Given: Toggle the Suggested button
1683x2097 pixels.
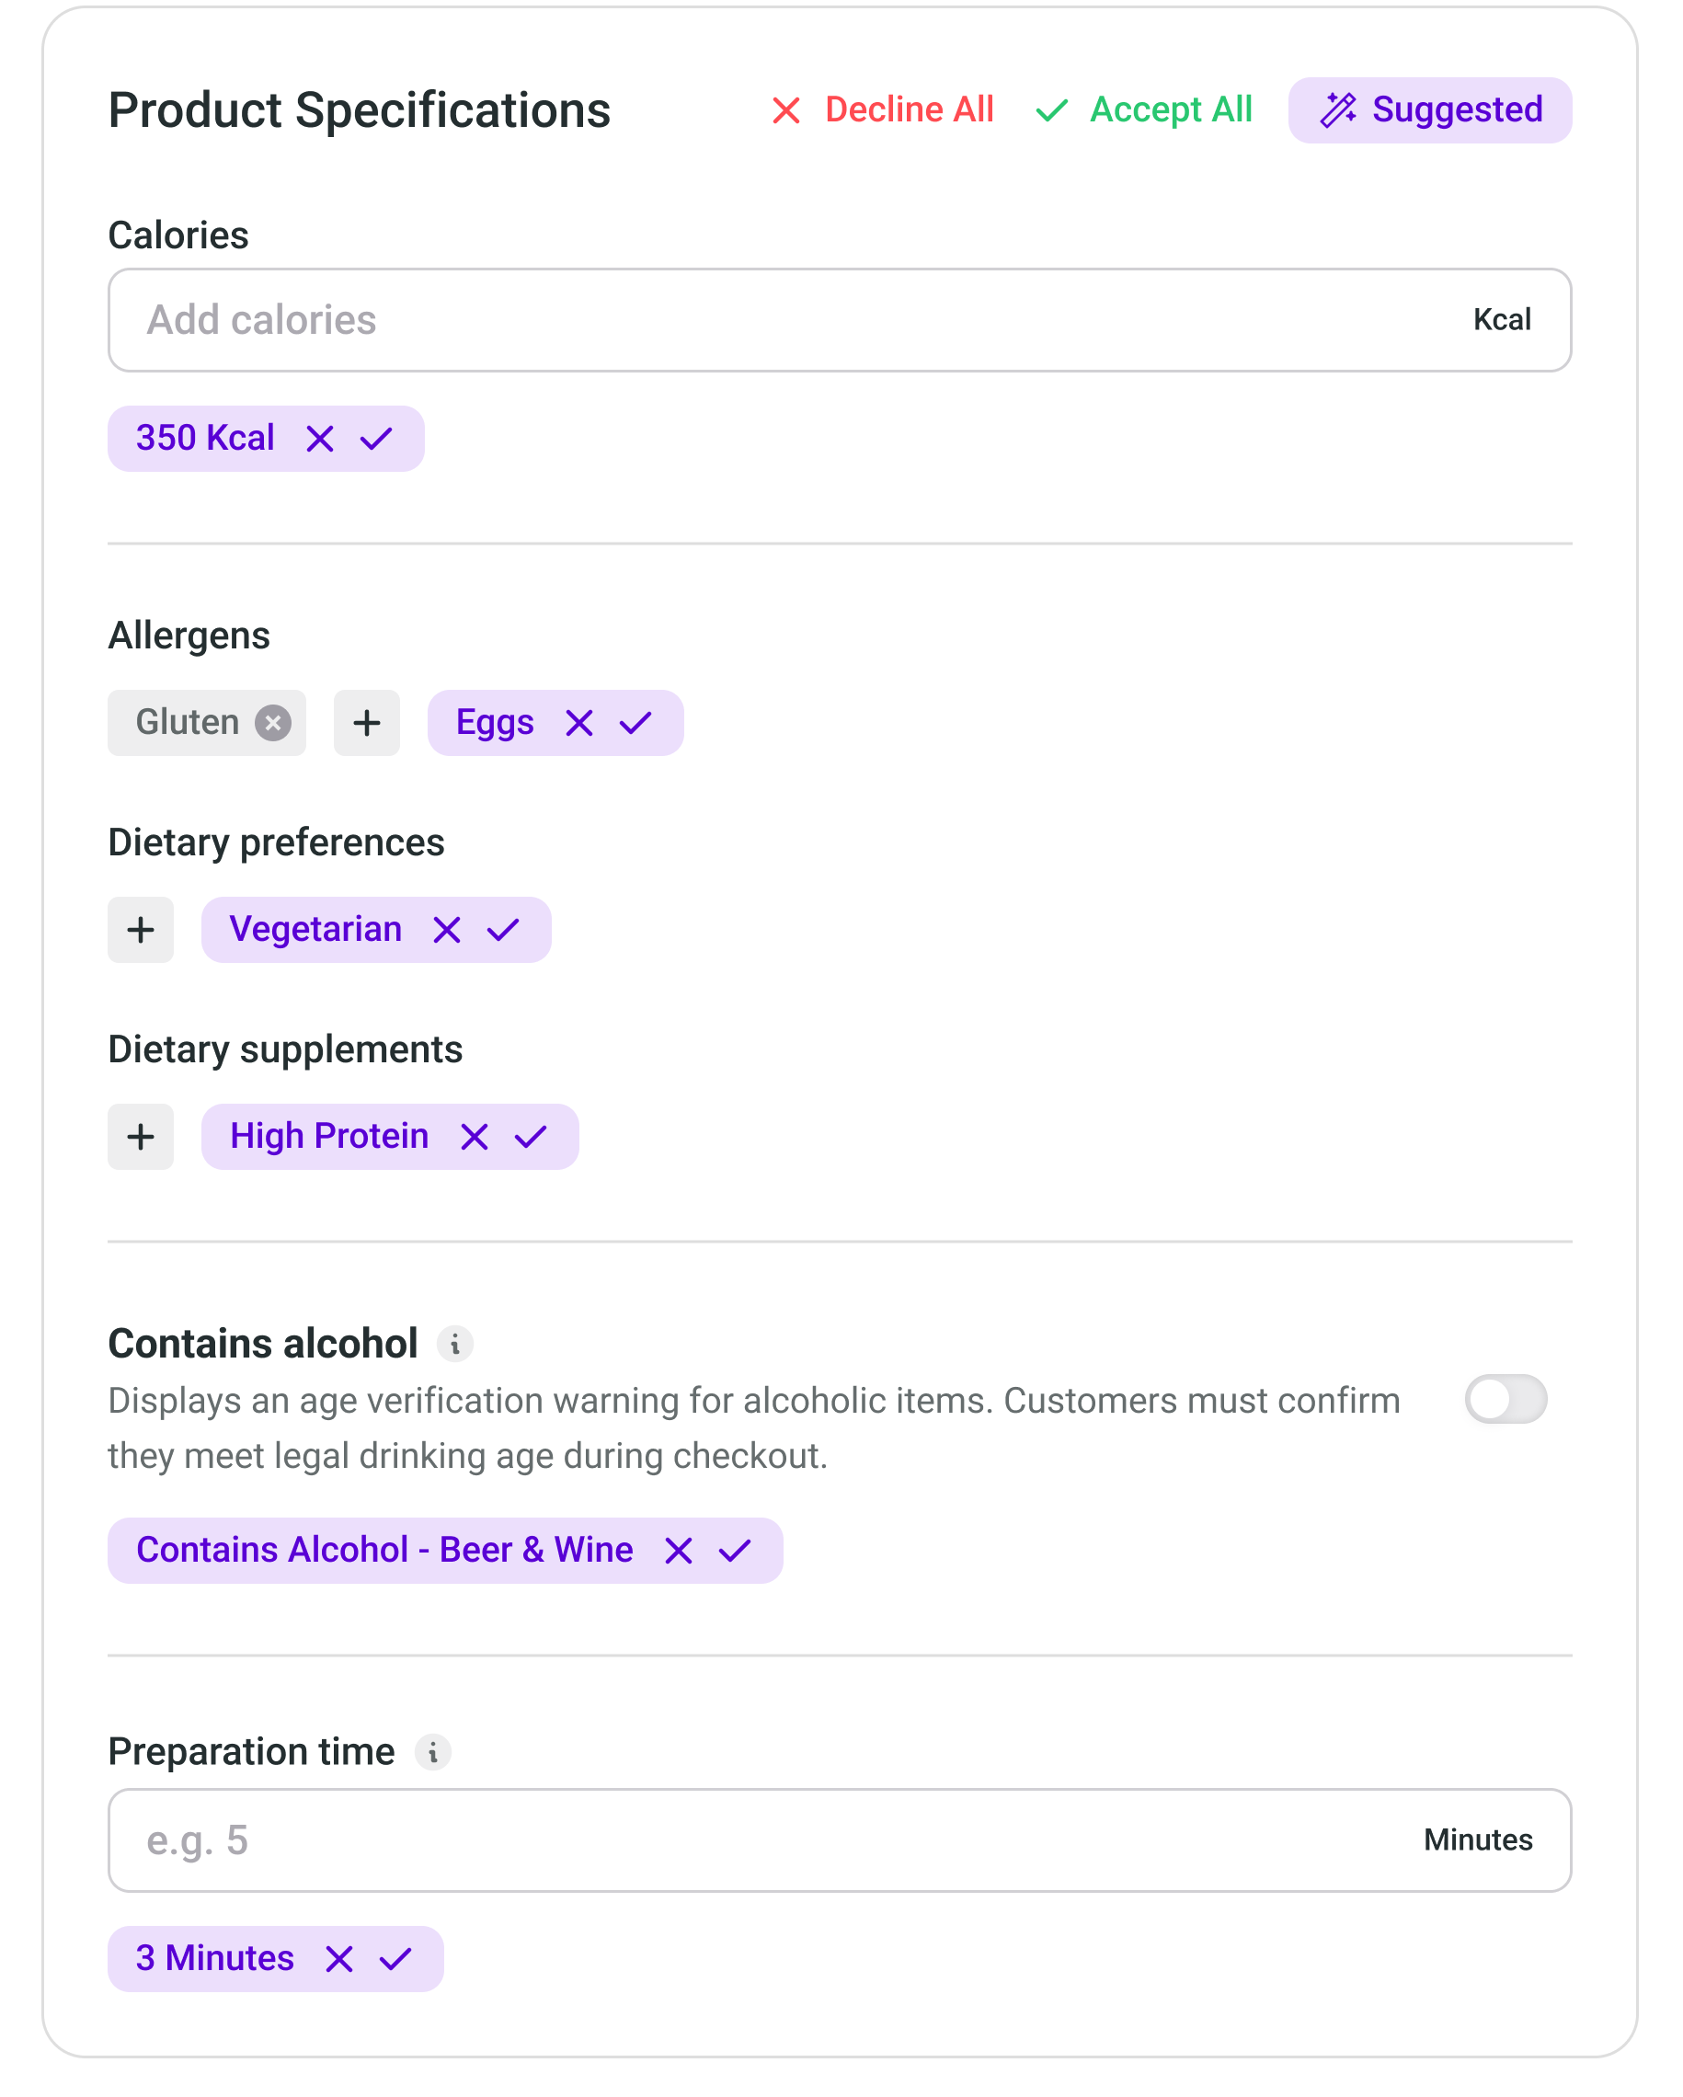Looking at the screenshot, I should click(x=1430, y=109).
